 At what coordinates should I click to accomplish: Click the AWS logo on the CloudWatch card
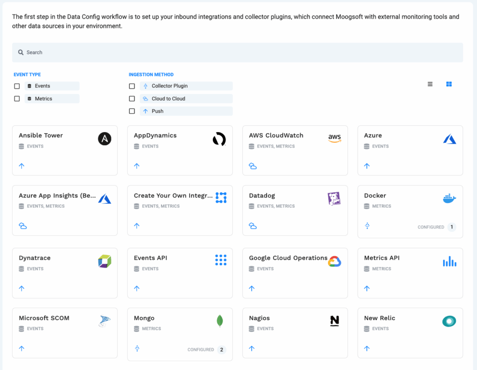coord(334,138)
